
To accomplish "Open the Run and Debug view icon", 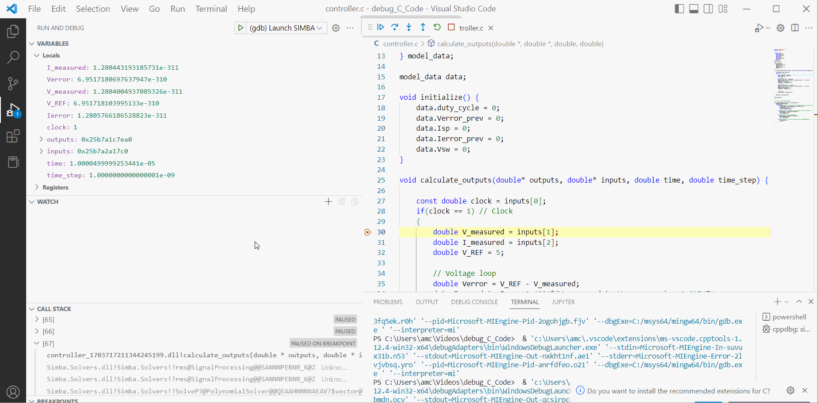I will [x=13, y=110].
